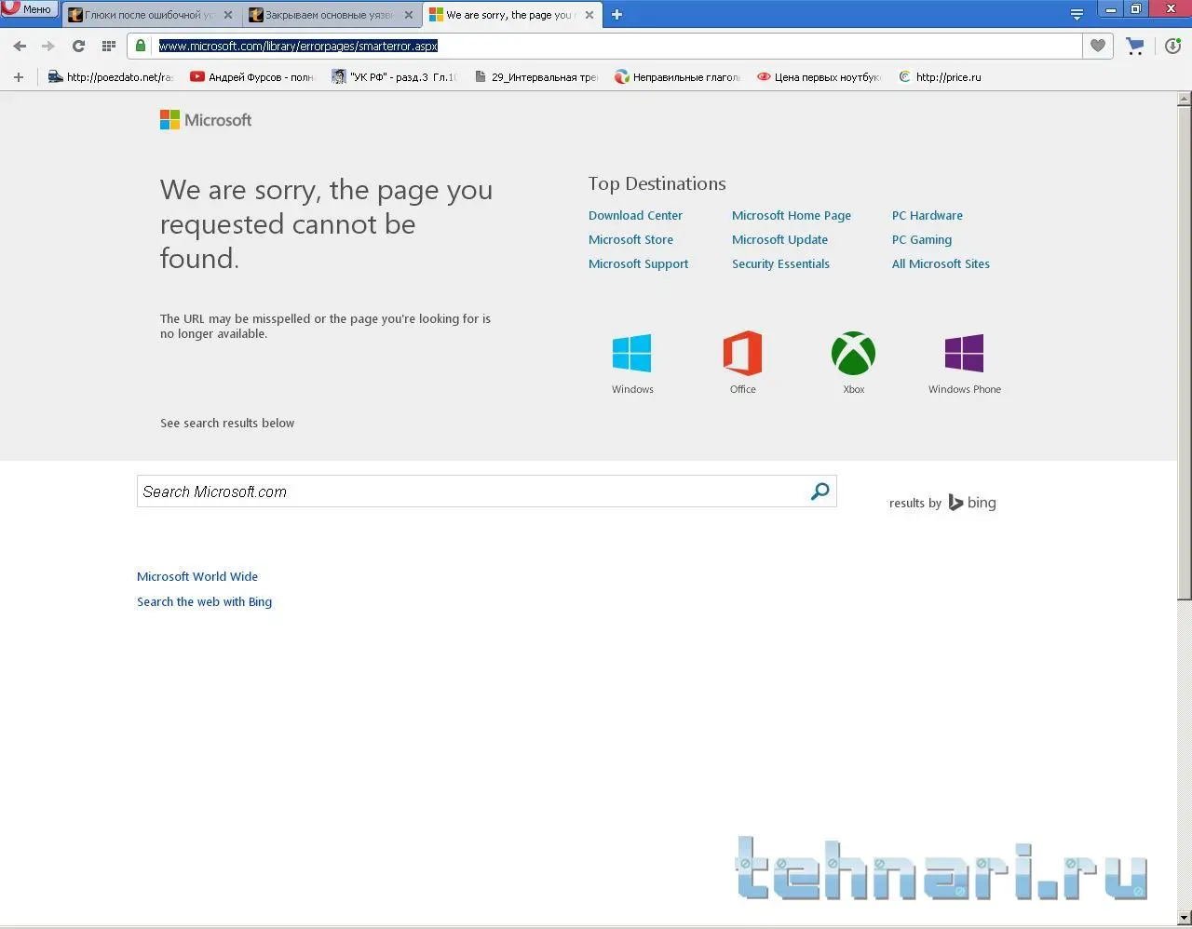1192x929 pixels.
Task: Go forward to the next page
Action: 48,46
